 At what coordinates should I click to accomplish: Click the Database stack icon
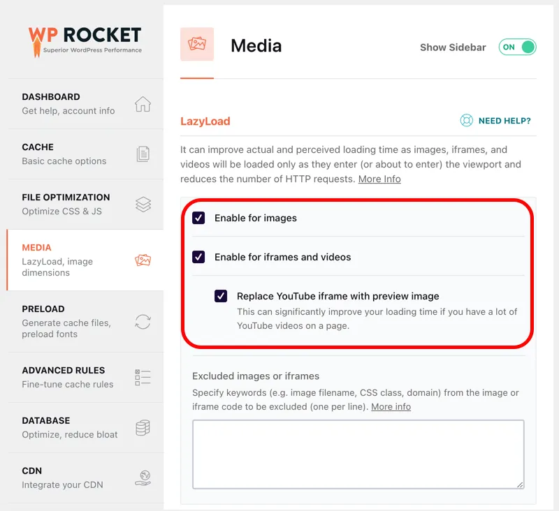point(143,427)
